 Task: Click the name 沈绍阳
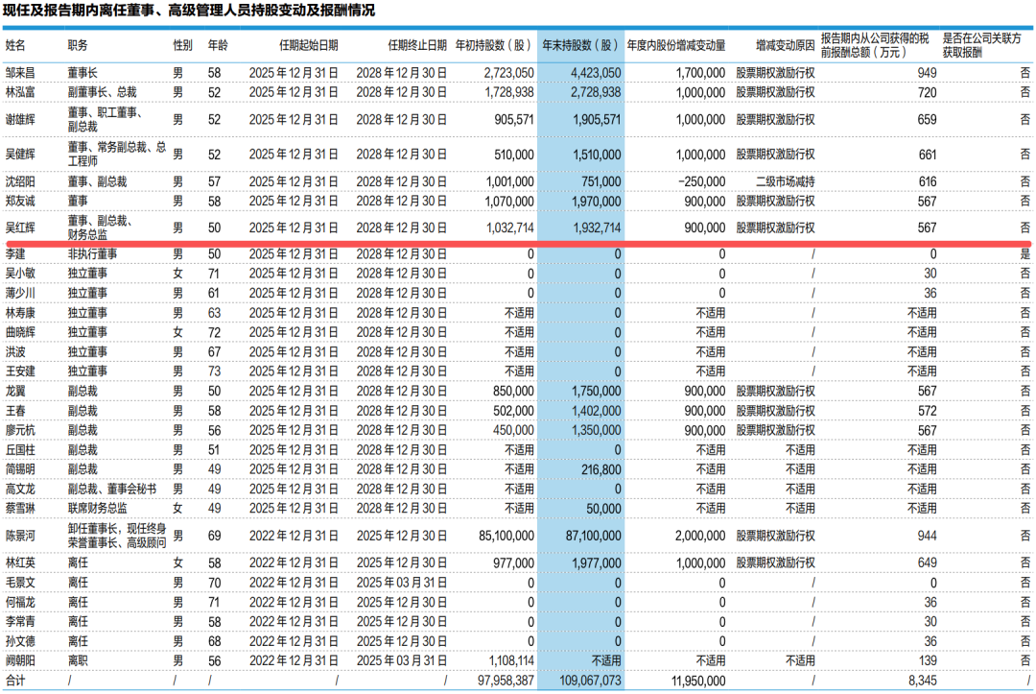[x=20, y=181]
